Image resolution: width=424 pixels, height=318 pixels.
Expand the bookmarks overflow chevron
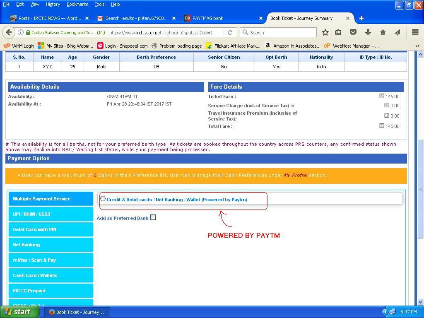click(x=417, y=46)
